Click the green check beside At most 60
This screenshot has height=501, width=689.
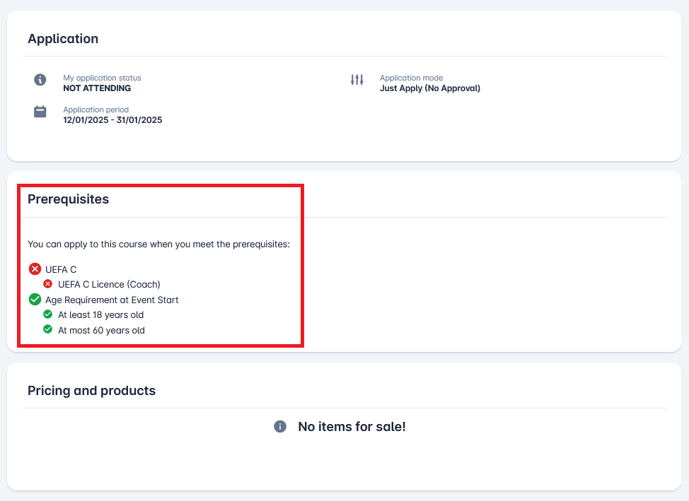click(48, 329)
